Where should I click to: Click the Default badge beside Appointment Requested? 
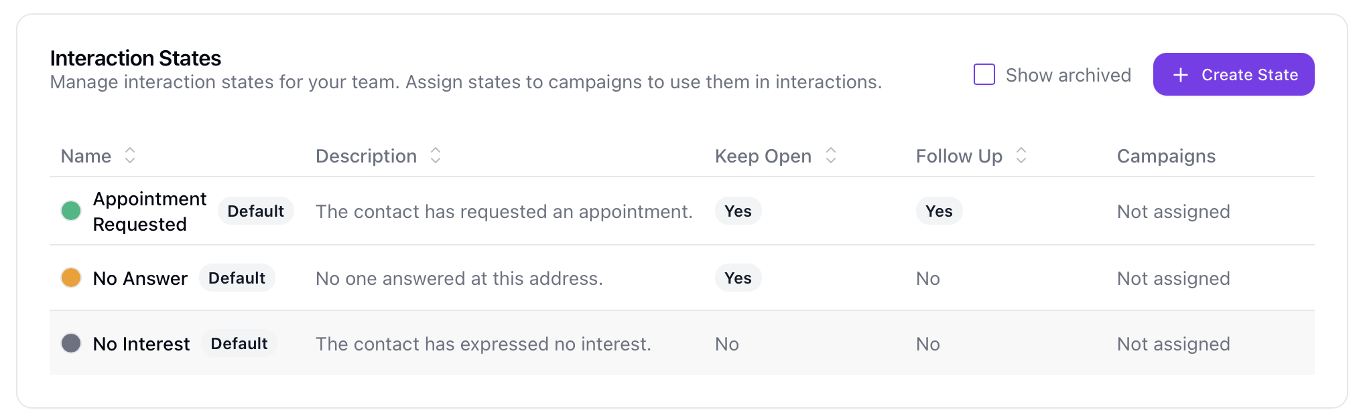pos(255,211)
